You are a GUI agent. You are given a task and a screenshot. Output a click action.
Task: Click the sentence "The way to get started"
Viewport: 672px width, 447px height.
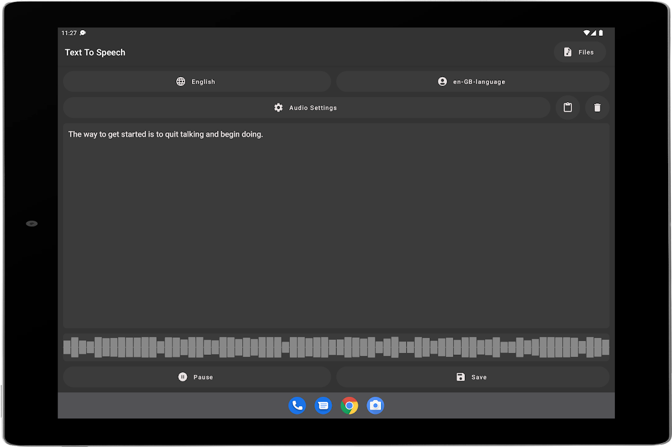165,135
